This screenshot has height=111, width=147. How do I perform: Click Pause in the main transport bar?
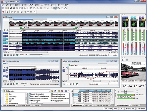point(18,12)
